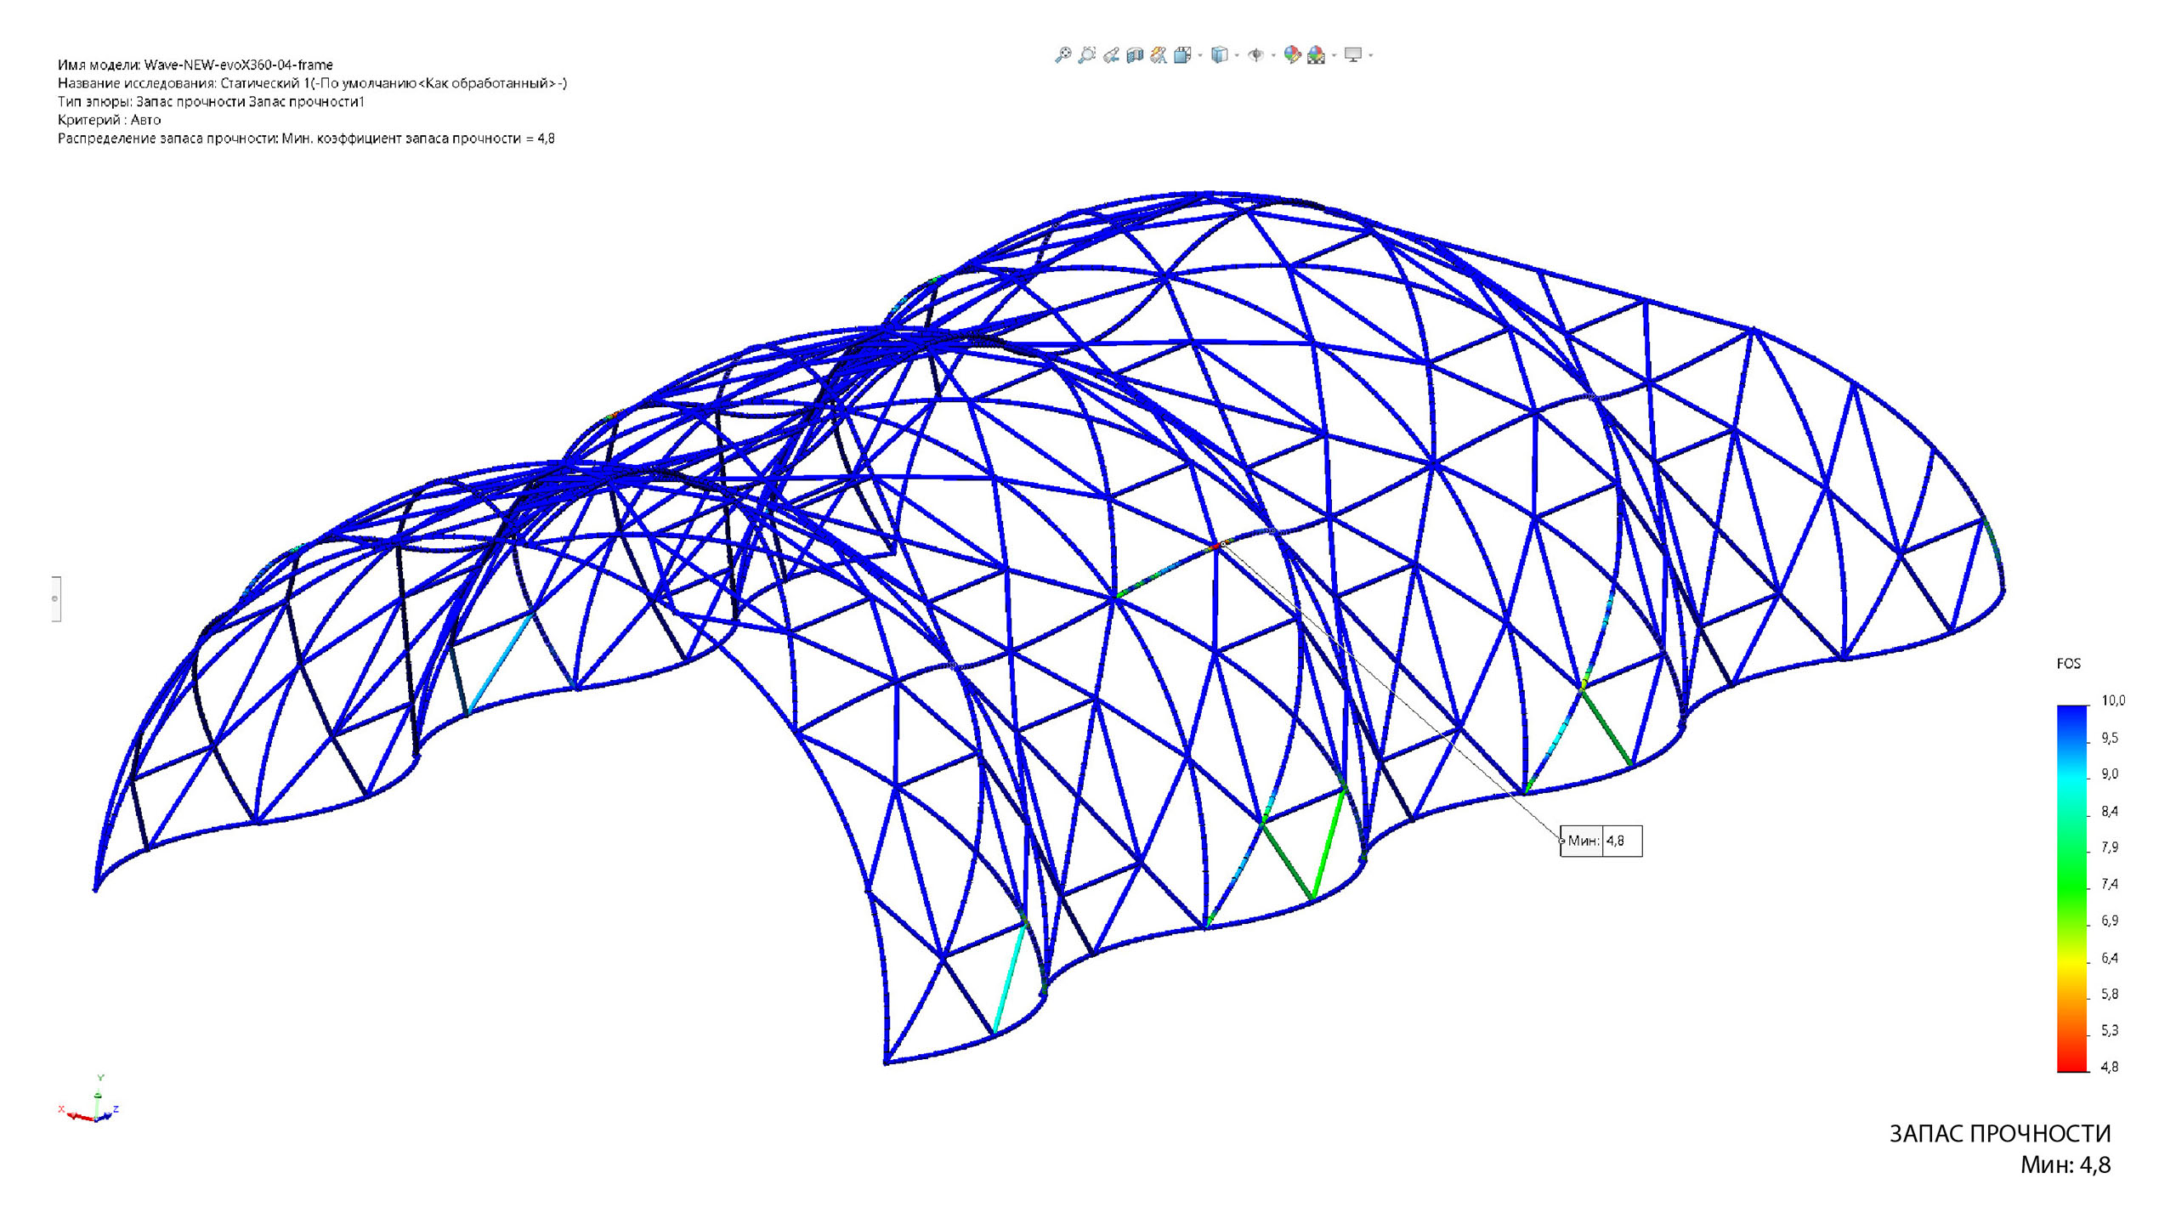Click the FOS color legend bar
Viewport: 2176px width, 1224px height.
pyautogui.click(x=2072, y=888)
